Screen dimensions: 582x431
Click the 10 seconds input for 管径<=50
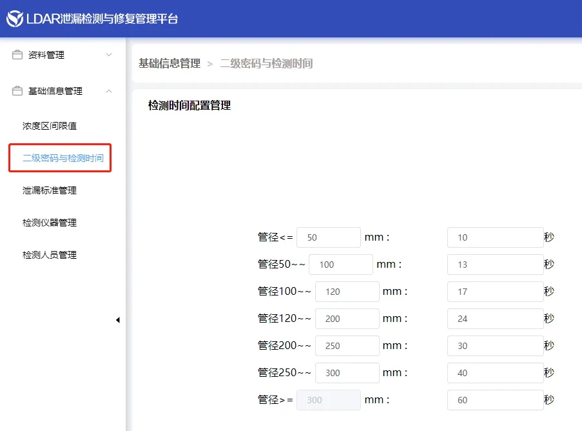494,237
